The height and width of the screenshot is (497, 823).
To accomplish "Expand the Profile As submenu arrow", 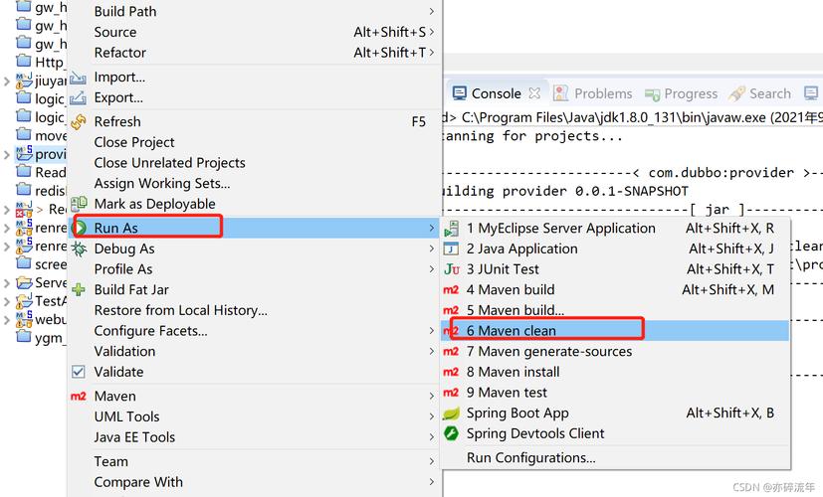I will (x=432, y=269).
